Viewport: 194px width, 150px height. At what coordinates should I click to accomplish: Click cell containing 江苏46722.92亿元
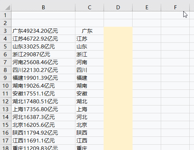43,39
